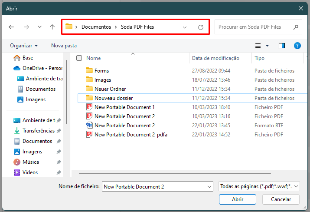Screen dimensions: 310x212
Task: Open pinned Documentos folder
Action: click(x=33, y=141)
